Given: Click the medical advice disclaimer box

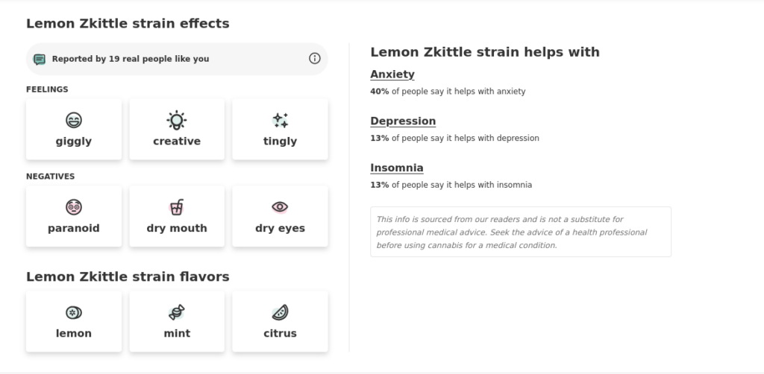Looking at the screenshot, I should tap(521, 232).
